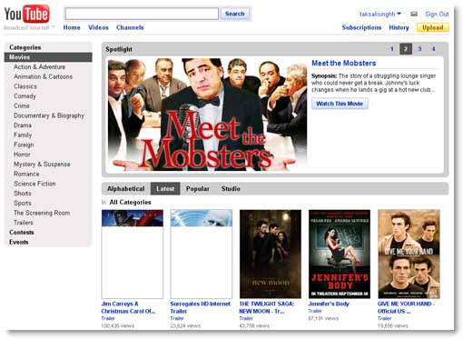463x339 pixels.
Task: Select Romance category
Action: [26, 174]
